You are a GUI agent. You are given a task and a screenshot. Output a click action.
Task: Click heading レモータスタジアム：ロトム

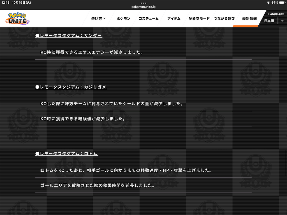67,154
